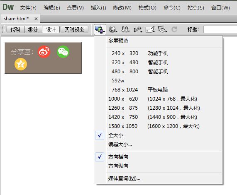The image size is (237, 195).
Task: Click the Weibo share icon
Action: pos(44,52)
